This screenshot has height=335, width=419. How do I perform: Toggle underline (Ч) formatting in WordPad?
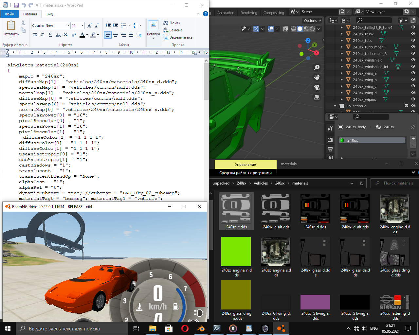tap(50, 35)
